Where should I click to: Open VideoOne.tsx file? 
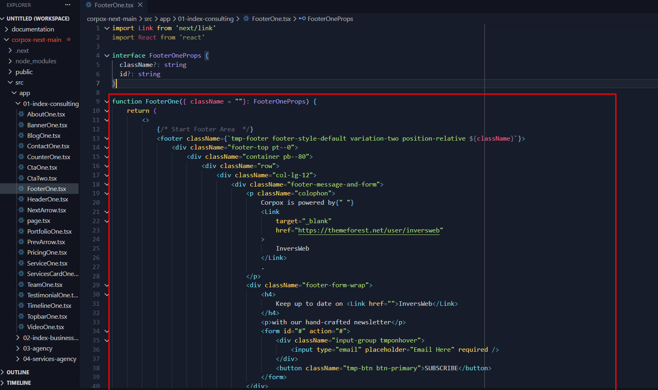pos(46,327)
